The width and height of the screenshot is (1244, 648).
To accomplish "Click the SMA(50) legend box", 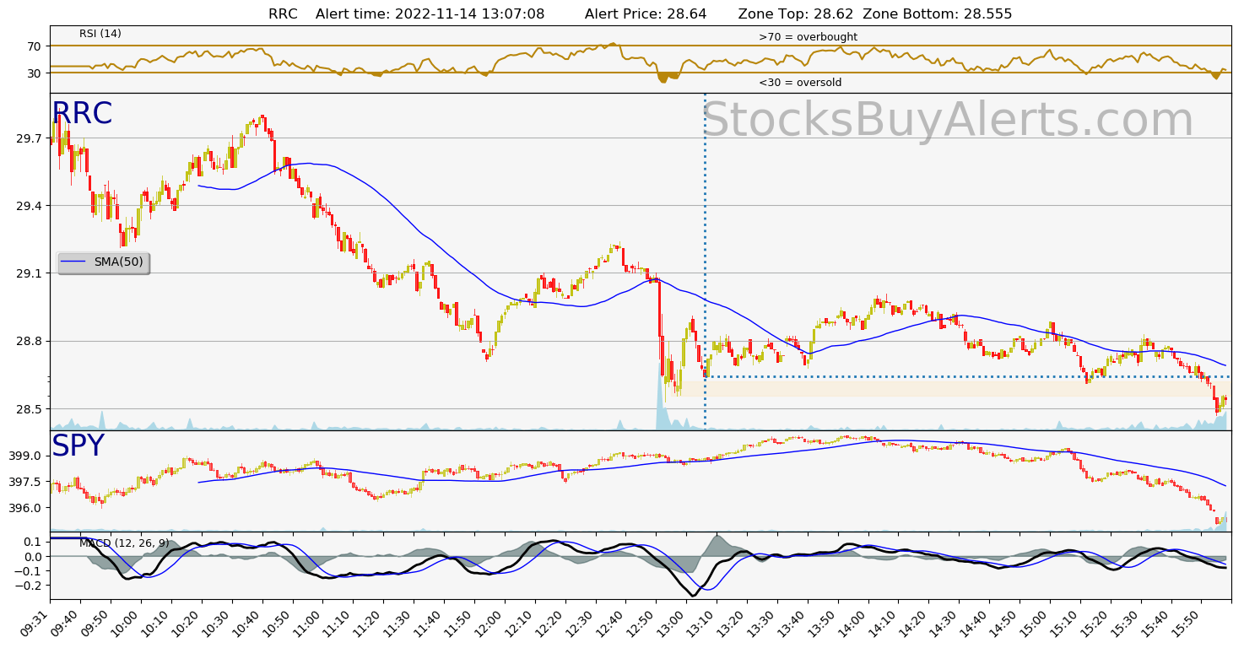I will pos(103,262).
